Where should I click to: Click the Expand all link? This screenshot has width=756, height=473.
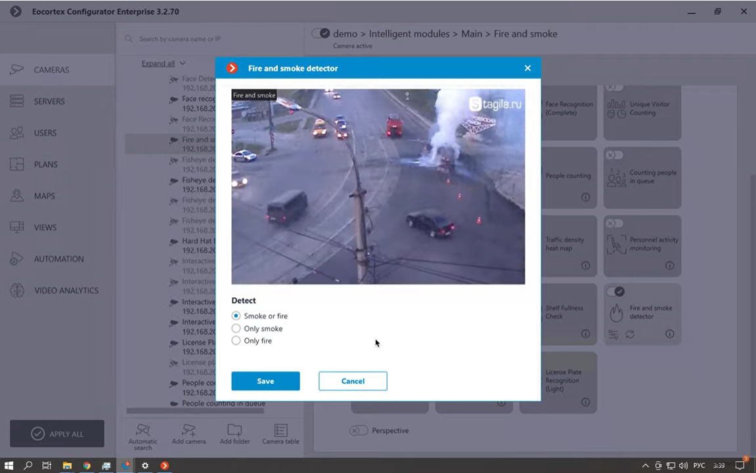click(x=158, y=64)
